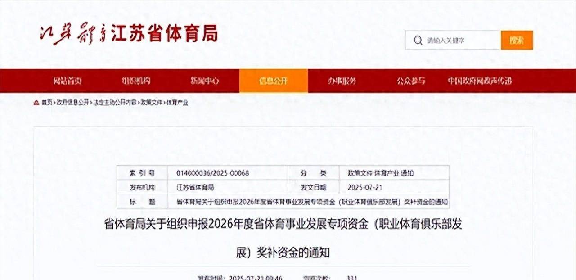Click the 发文日期 value 2025-07-21

(x=365, y=187)
